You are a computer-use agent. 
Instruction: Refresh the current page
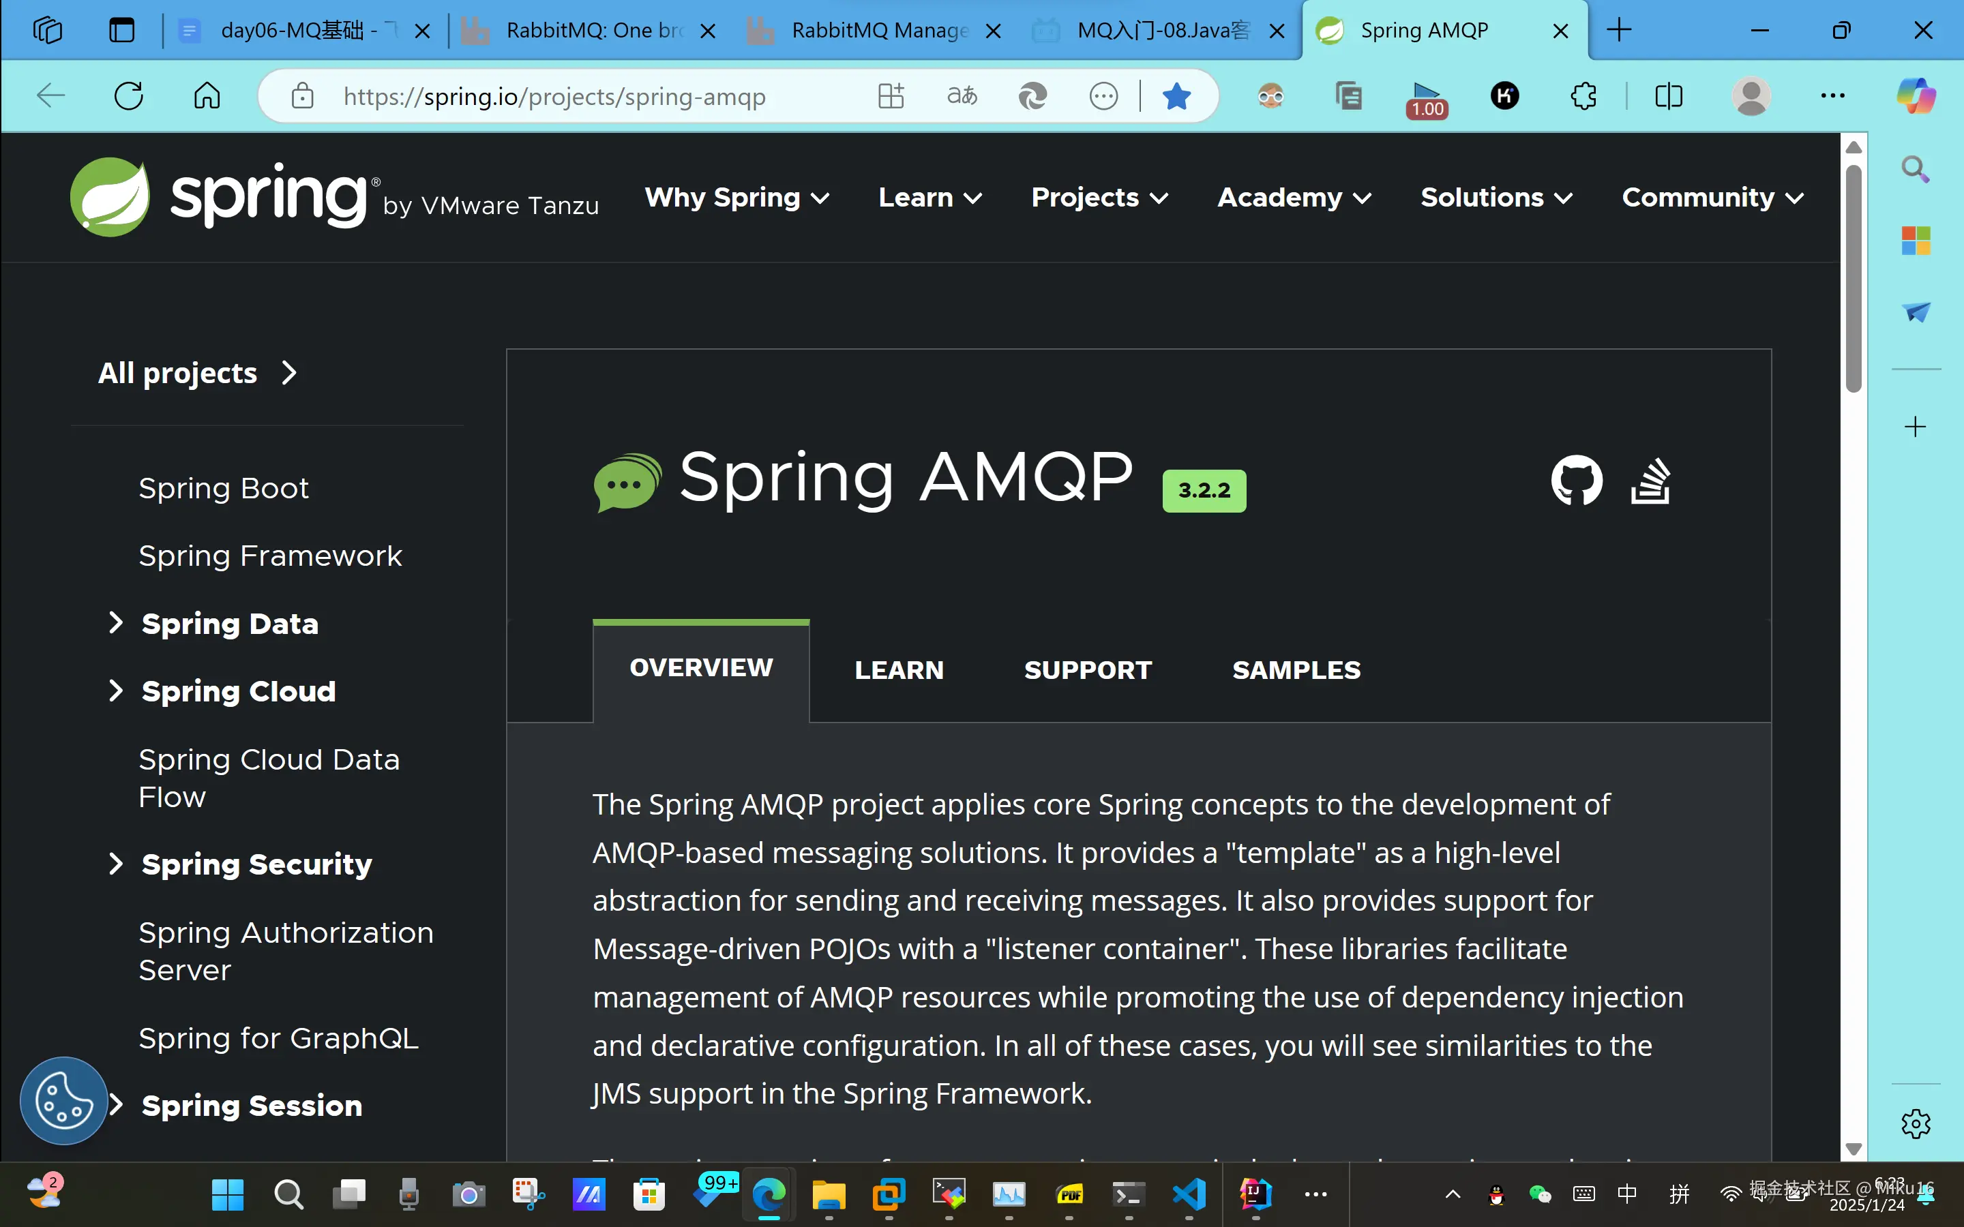click(x=129, y=97)
